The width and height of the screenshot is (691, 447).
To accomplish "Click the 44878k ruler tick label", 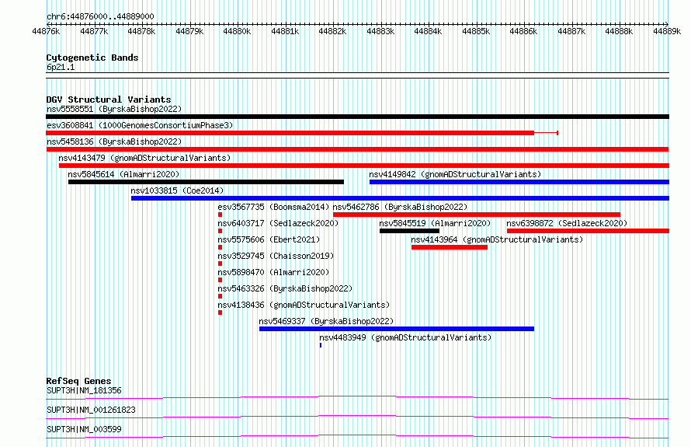I will (141, 31).
